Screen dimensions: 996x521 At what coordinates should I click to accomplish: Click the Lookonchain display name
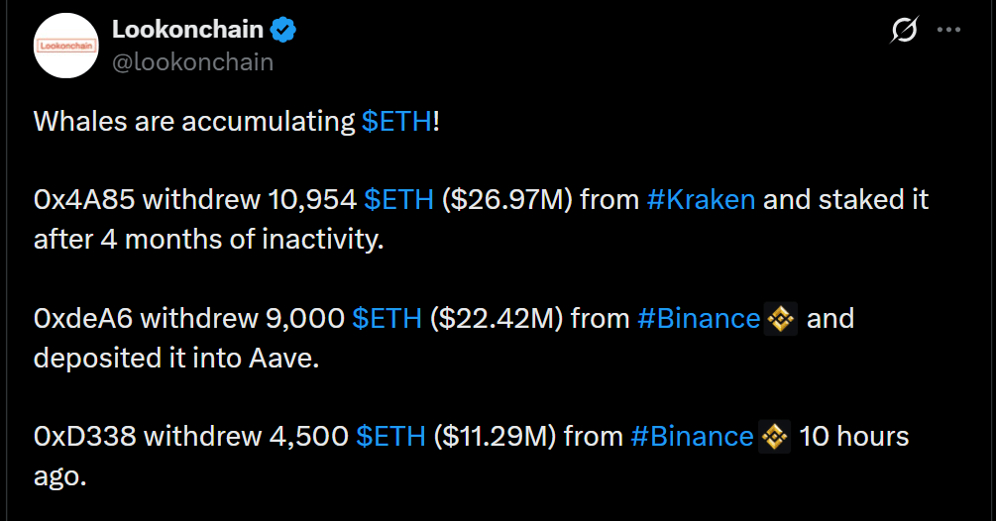[x=187, y=29]
